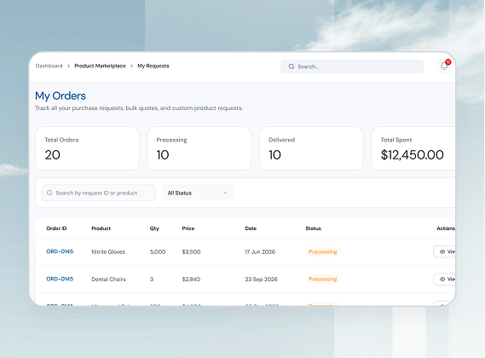
Task: Click the Processing summary card
Action: [x=199, y=148]
